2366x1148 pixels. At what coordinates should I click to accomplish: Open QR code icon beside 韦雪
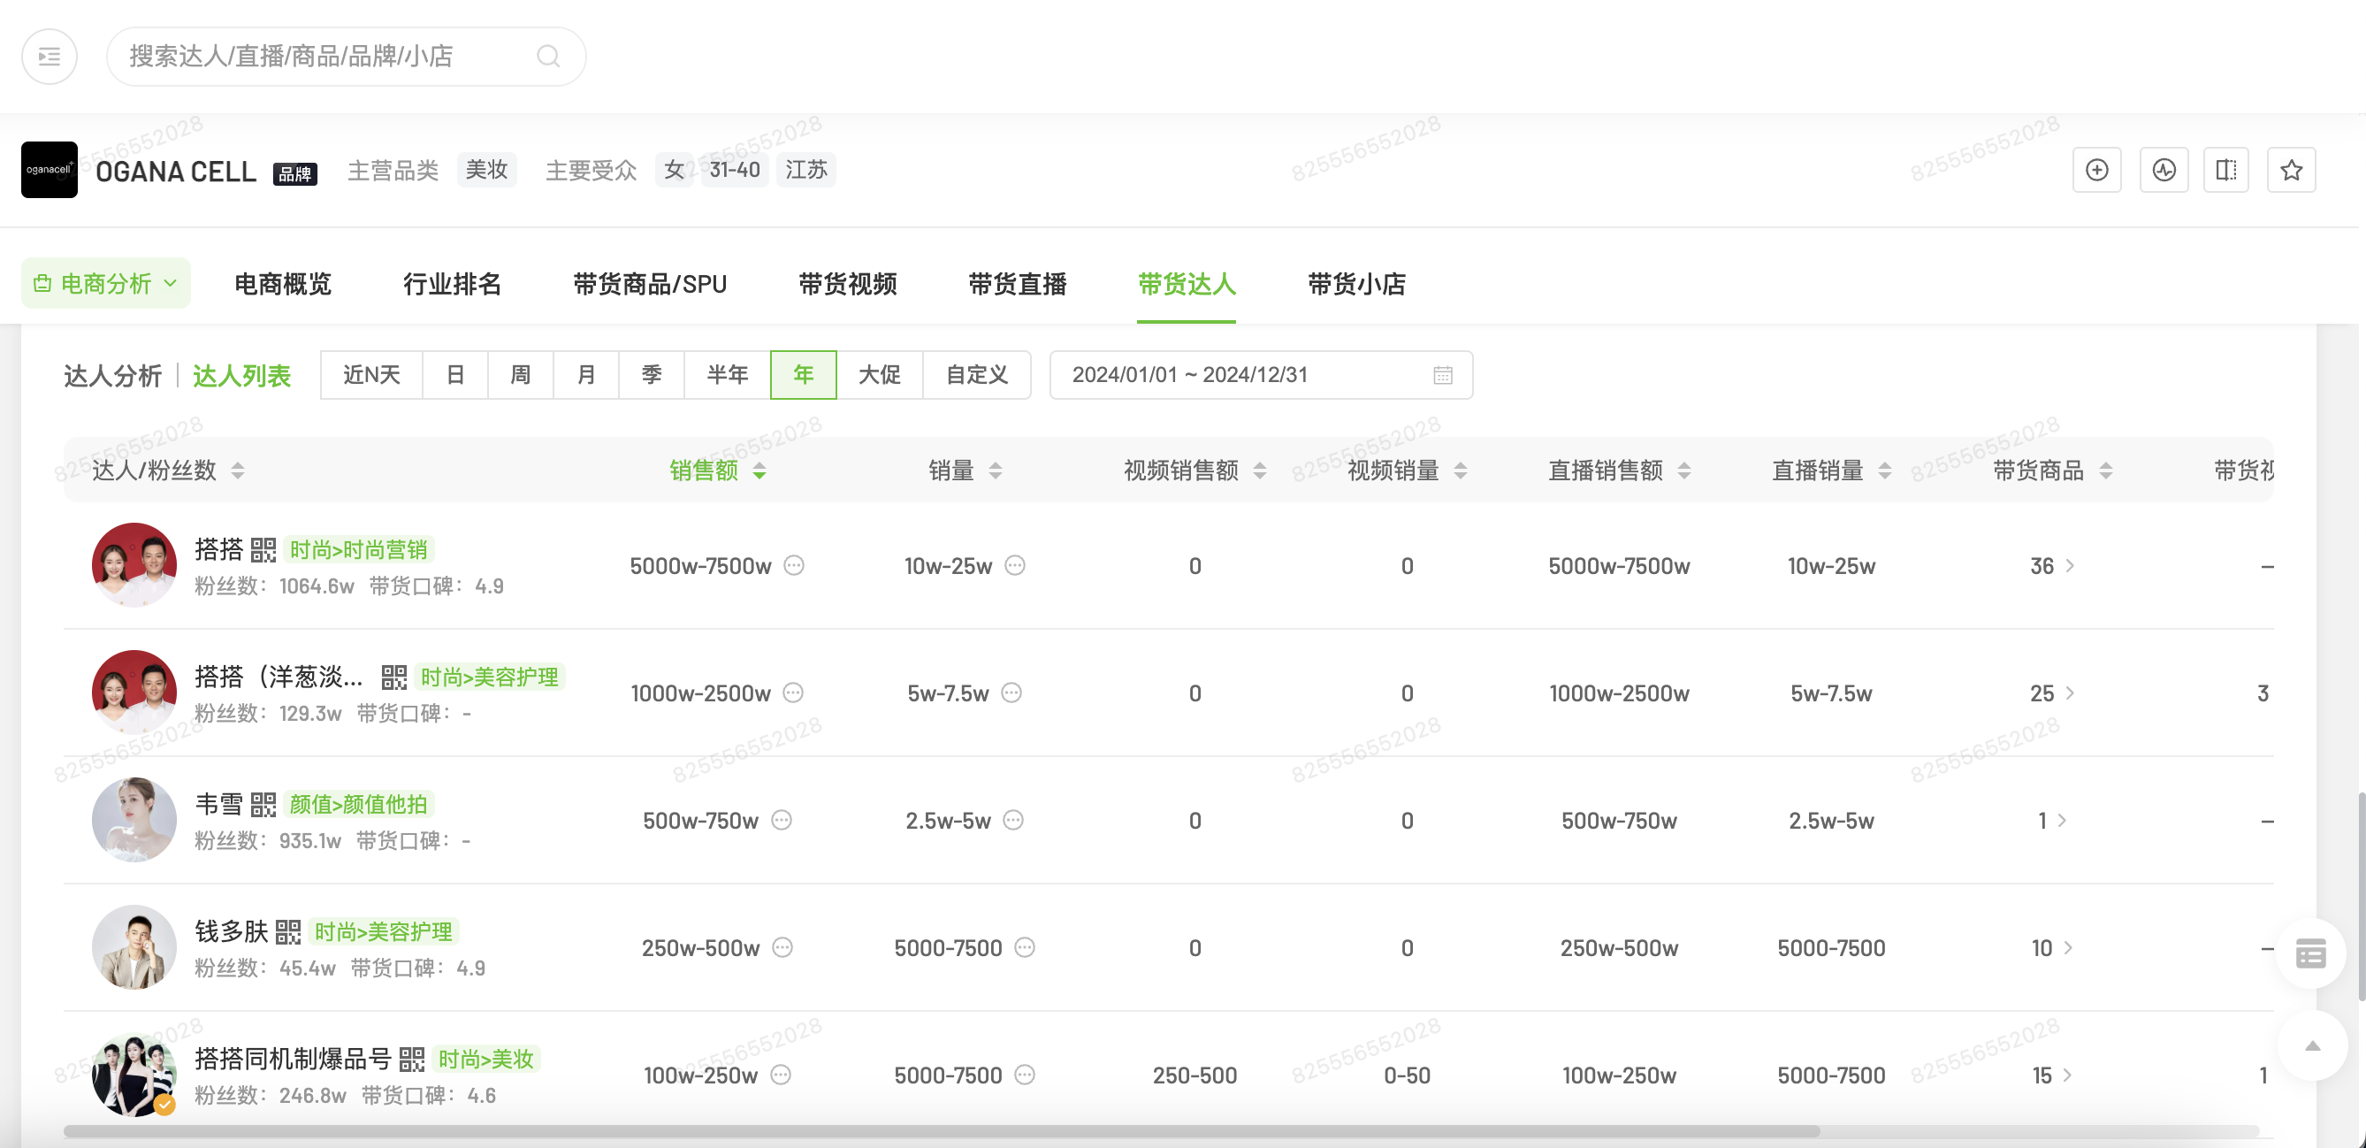click(263, 805)
